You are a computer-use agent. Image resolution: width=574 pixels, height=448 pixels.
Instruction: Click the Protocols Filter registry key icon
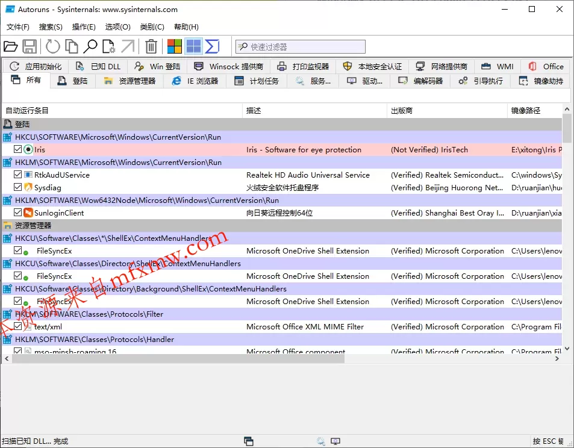7,314
